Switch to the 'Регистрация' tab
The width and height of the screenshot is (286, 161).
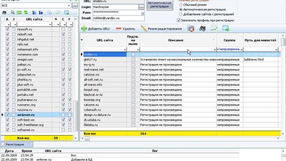click(x=17, y=144)
